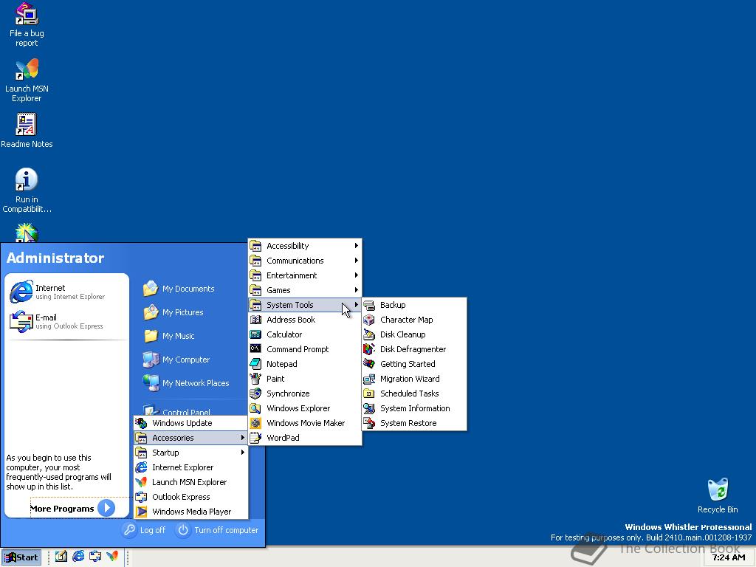Viewport: 756px width, 567px height.
Task: Click the My Music folder icon
Action: 151,336
